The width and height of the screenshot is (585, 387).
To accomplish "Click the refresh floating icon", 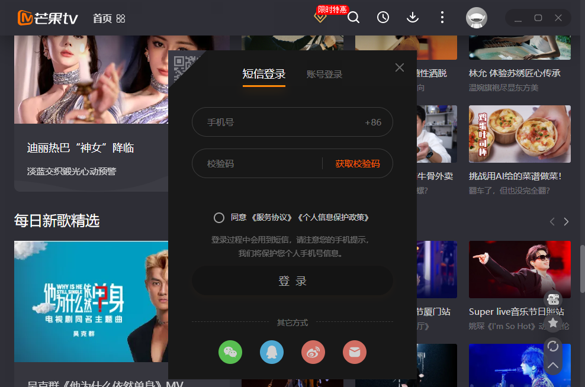I will click(x=553, y=346).
